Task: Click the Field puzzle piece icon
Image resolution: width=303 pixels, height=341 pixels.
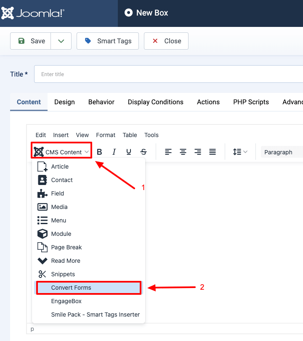Action: pyautogui.click(x=42, y=193)
